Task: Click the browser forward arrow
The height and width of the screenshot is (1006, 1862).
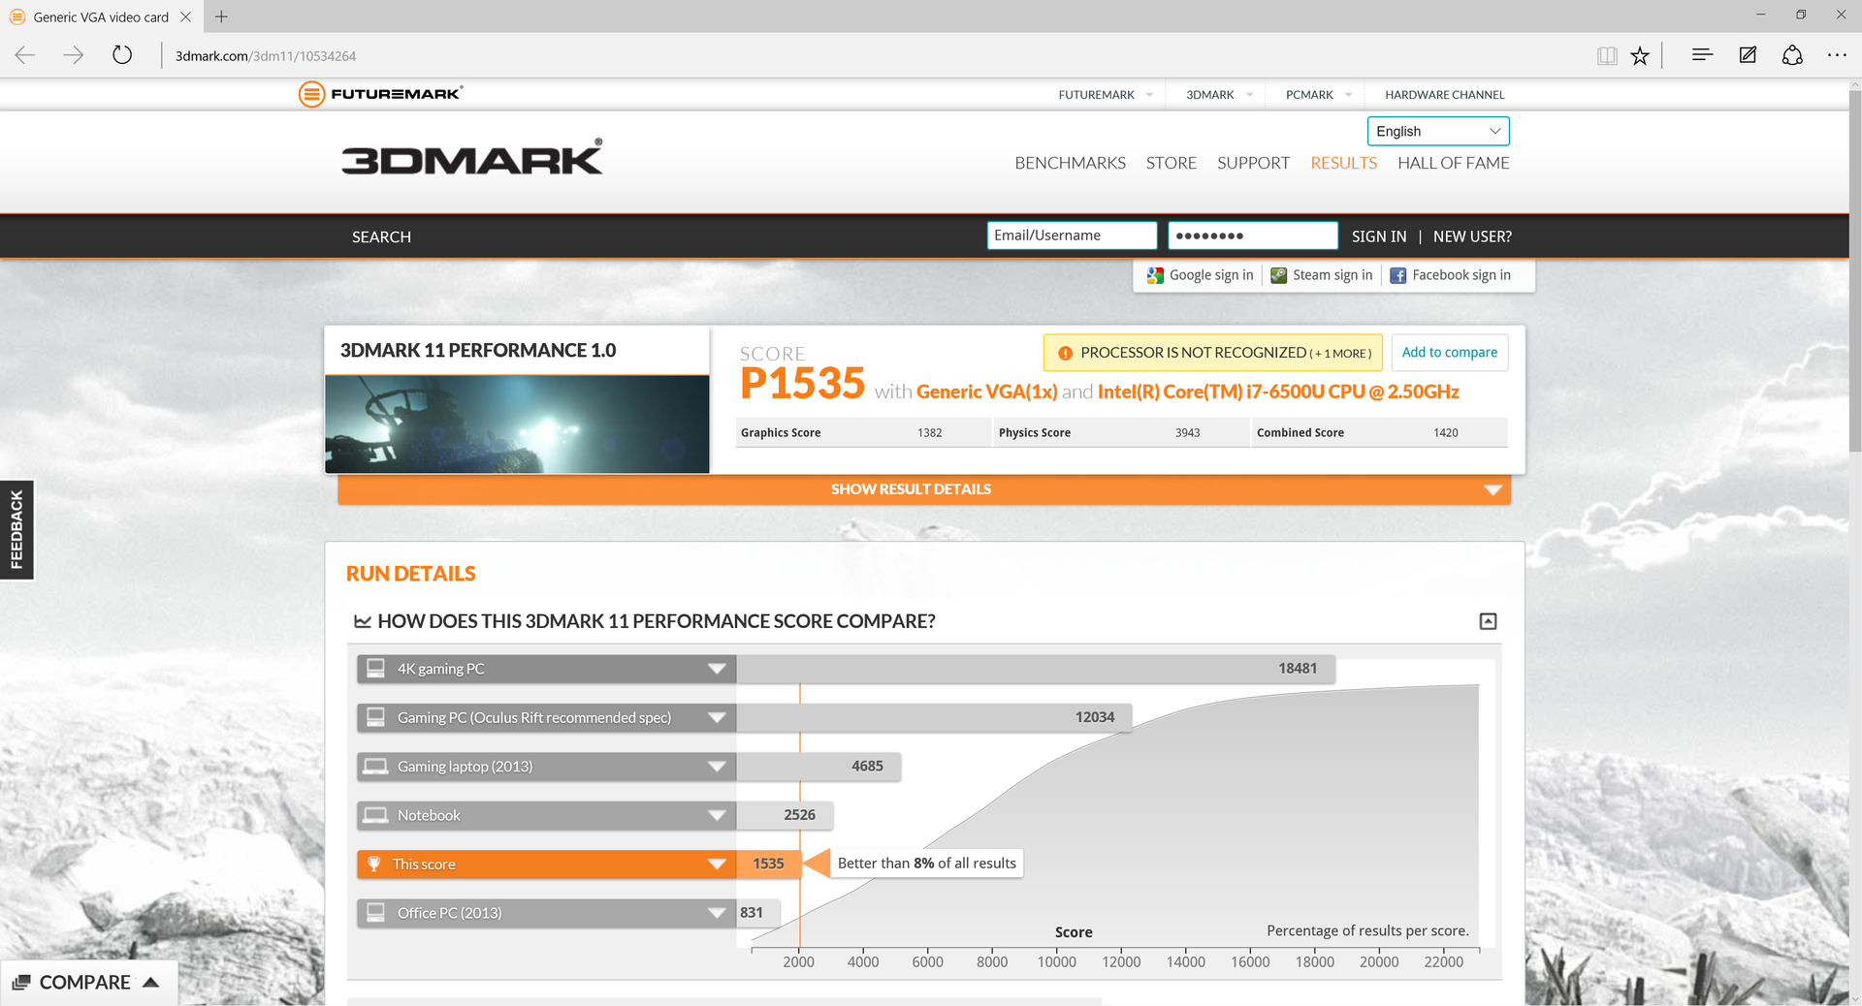Action: point(74,55)
